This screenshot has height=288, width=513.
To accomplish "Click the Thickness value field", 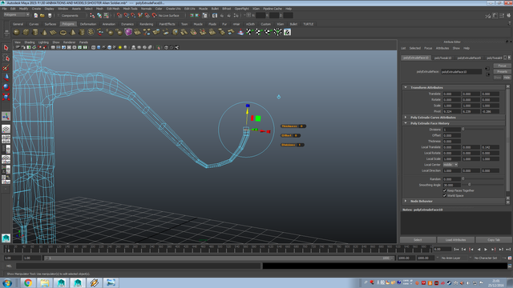I will (452, 141).
